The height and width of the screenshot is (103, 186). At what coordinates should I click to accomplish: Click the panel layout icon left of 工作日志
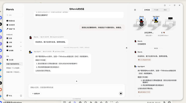pyautogui.click(x=135, y=10)
